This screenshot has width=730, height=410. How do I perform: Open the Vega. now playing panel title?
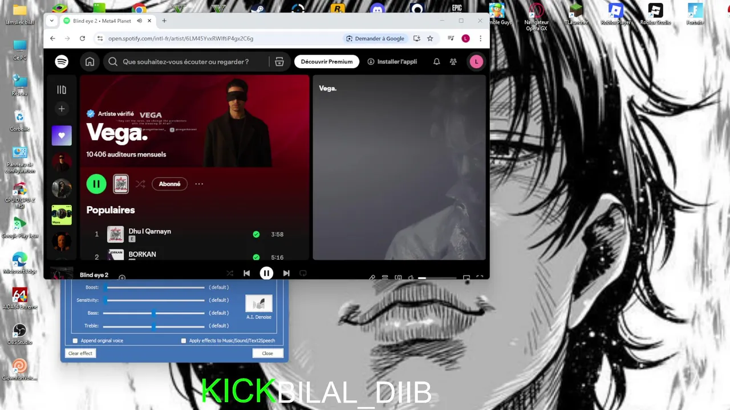(x=328, y=88)
